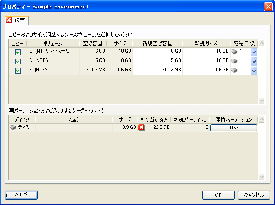Viewport: 275px width, 205px height.
Task: Click the ボリューム column header
Action: (53, 43)
